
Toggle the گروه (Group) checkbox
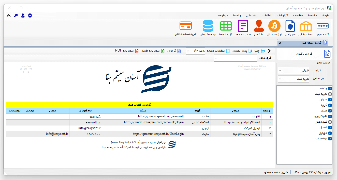coord(330,105)
